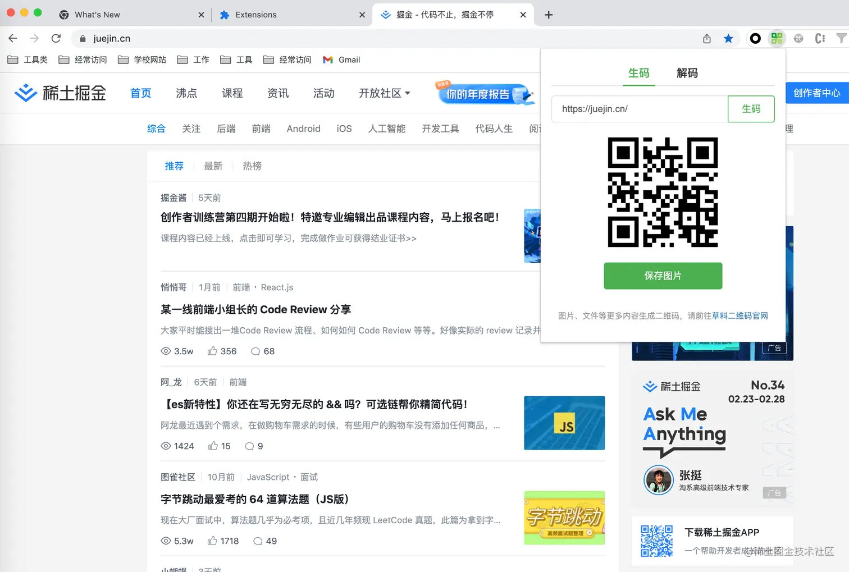Image resolution: width=849 pixels, height=572 pixels.
Task: Click the generated QR code image
Action: (663, 192)
